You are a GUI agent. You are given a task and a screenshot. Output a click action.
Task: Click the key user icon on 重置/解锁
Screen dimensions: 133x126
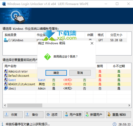click(x=109, y=114)
